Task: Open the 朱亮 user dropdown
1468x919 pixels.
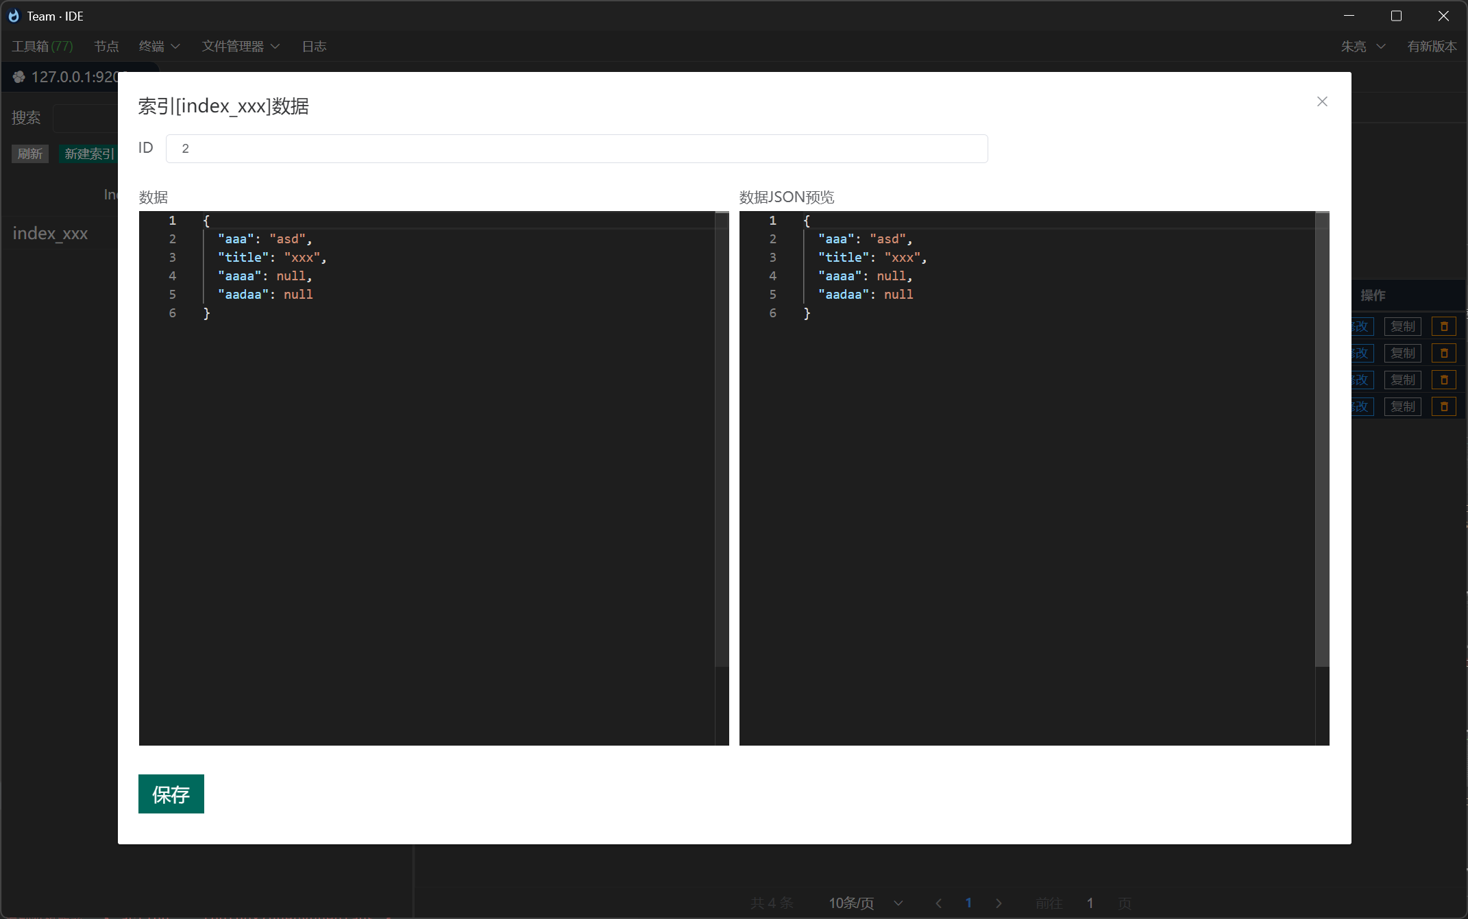Action: pos(1362,46)
